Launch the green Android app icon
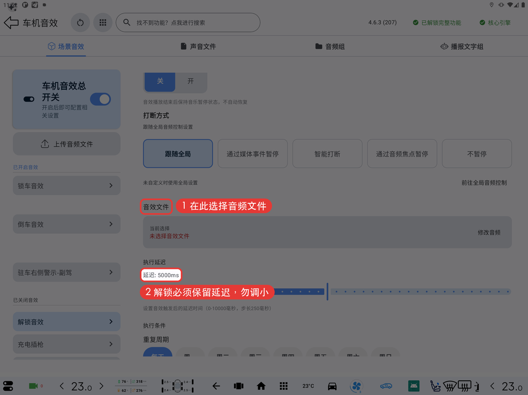The width and height of the screenshot is (528, 395). pyautogui.click(x=413, y=386)
